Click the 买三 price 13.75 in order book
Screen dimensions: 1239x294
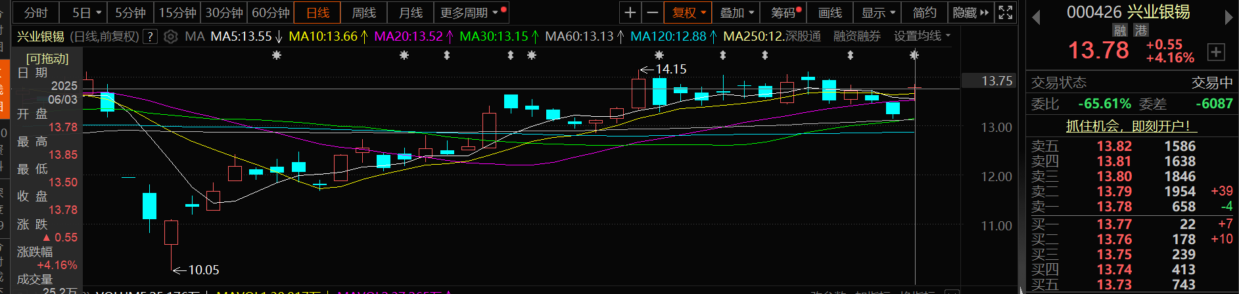[1114, 255]
